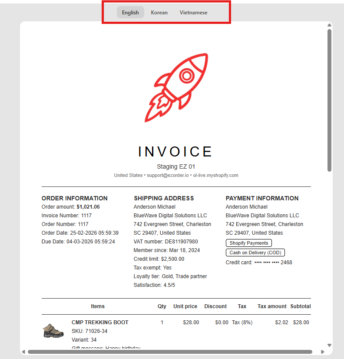Click the Credit card ending 2468 line

point(259,263)
